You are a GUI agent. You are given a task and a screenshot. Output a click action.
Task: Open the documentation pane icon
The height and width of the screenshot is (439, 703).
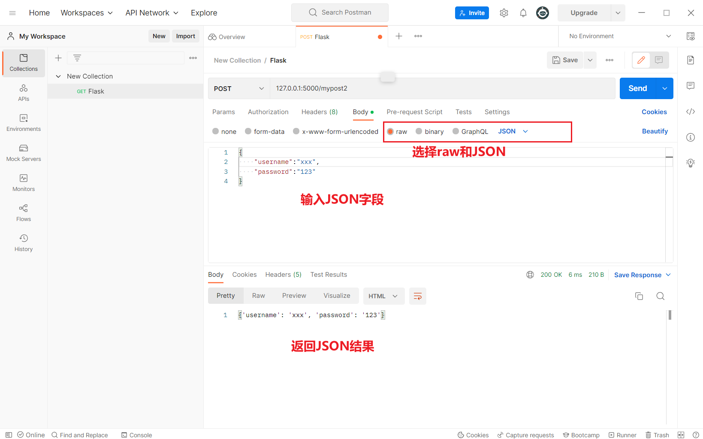[x=691, y=60]
